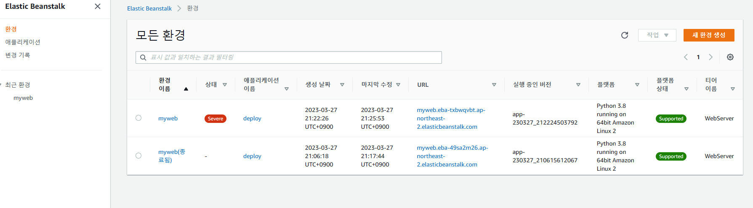Click Supported badge in terminated row

click(x=671, y=156)
